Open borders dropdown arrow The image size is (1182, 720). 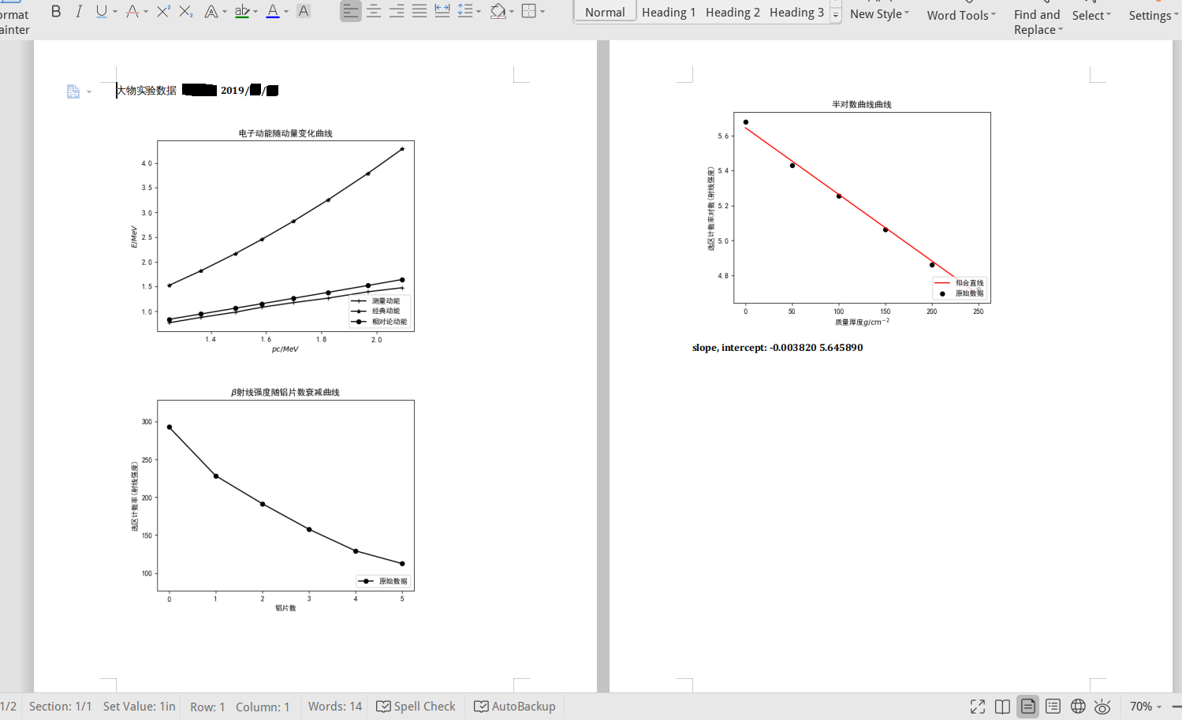543,12
